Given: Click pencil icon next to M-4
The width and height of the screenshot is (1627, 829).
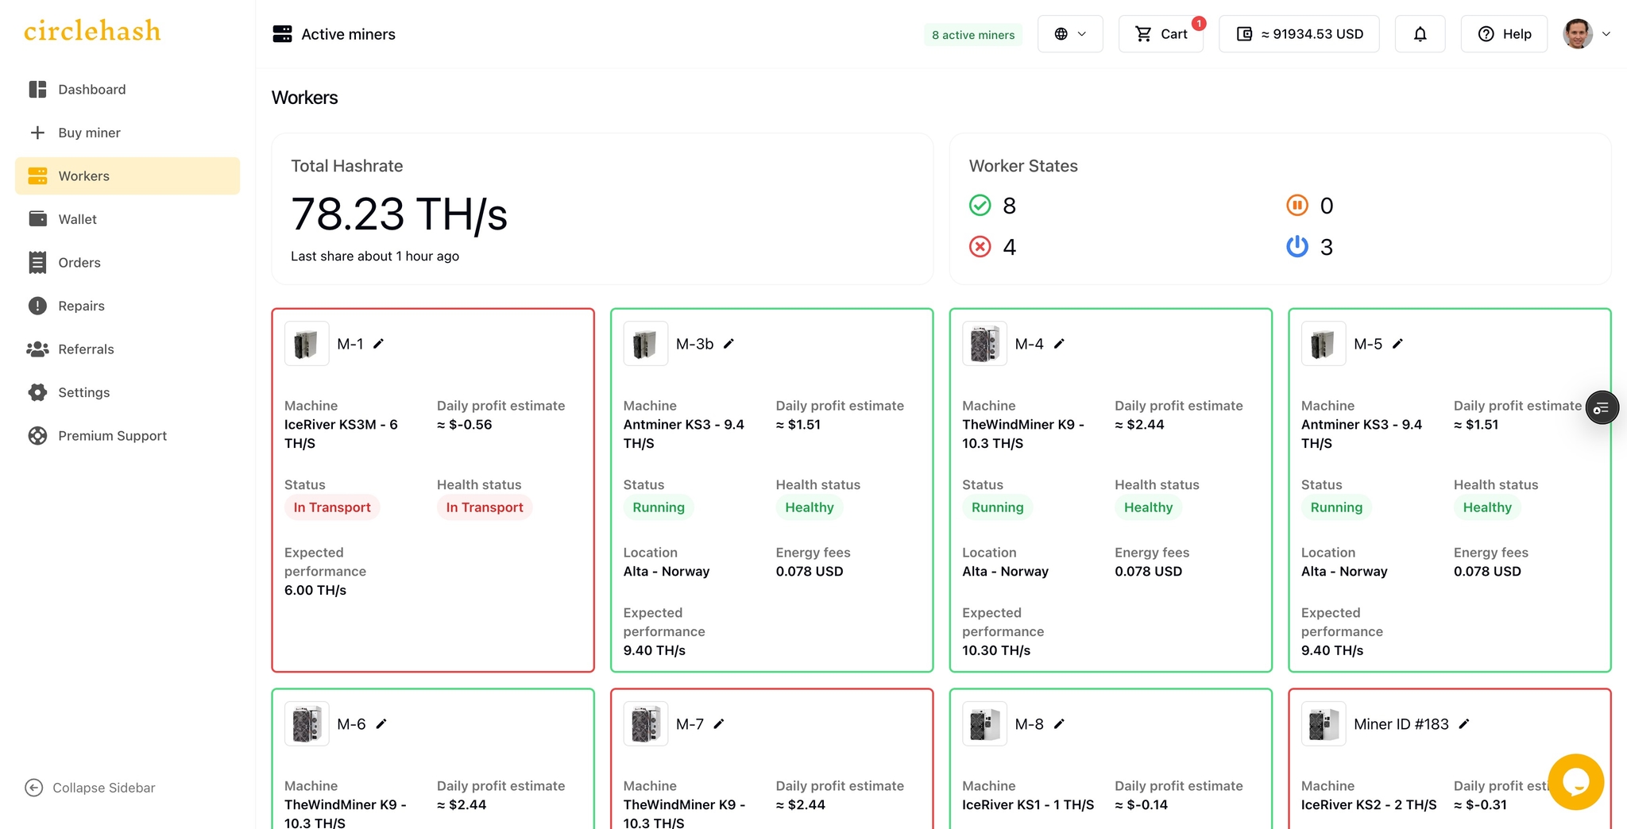Looking at the screenshot, I should tap(1059, 344).
